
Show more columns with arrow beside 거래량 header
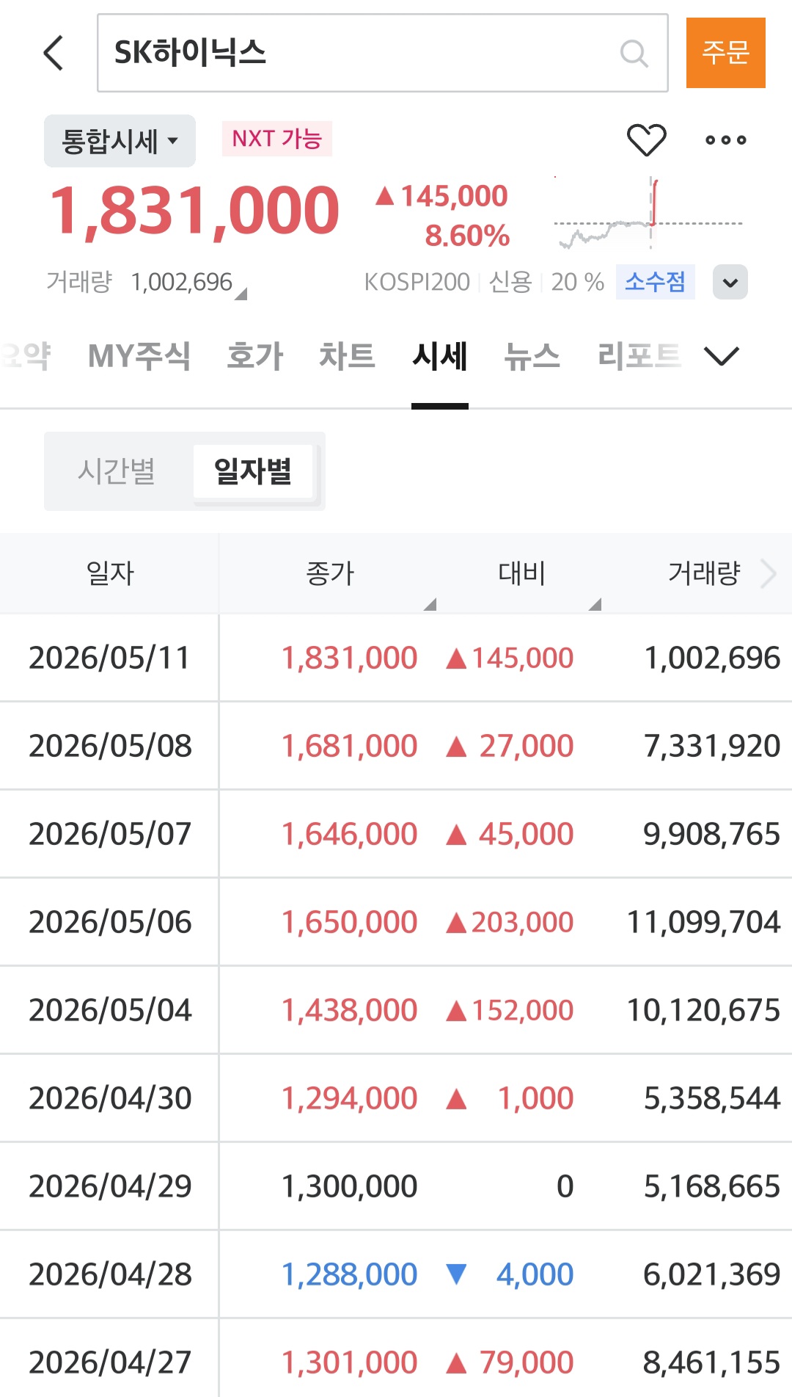(x=768, y=573)
